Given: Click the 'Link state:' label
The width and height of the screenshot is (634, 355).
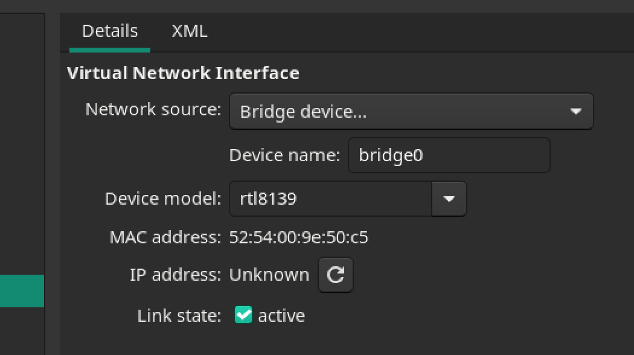Looking at the screenshot, I should pos(179,315).
